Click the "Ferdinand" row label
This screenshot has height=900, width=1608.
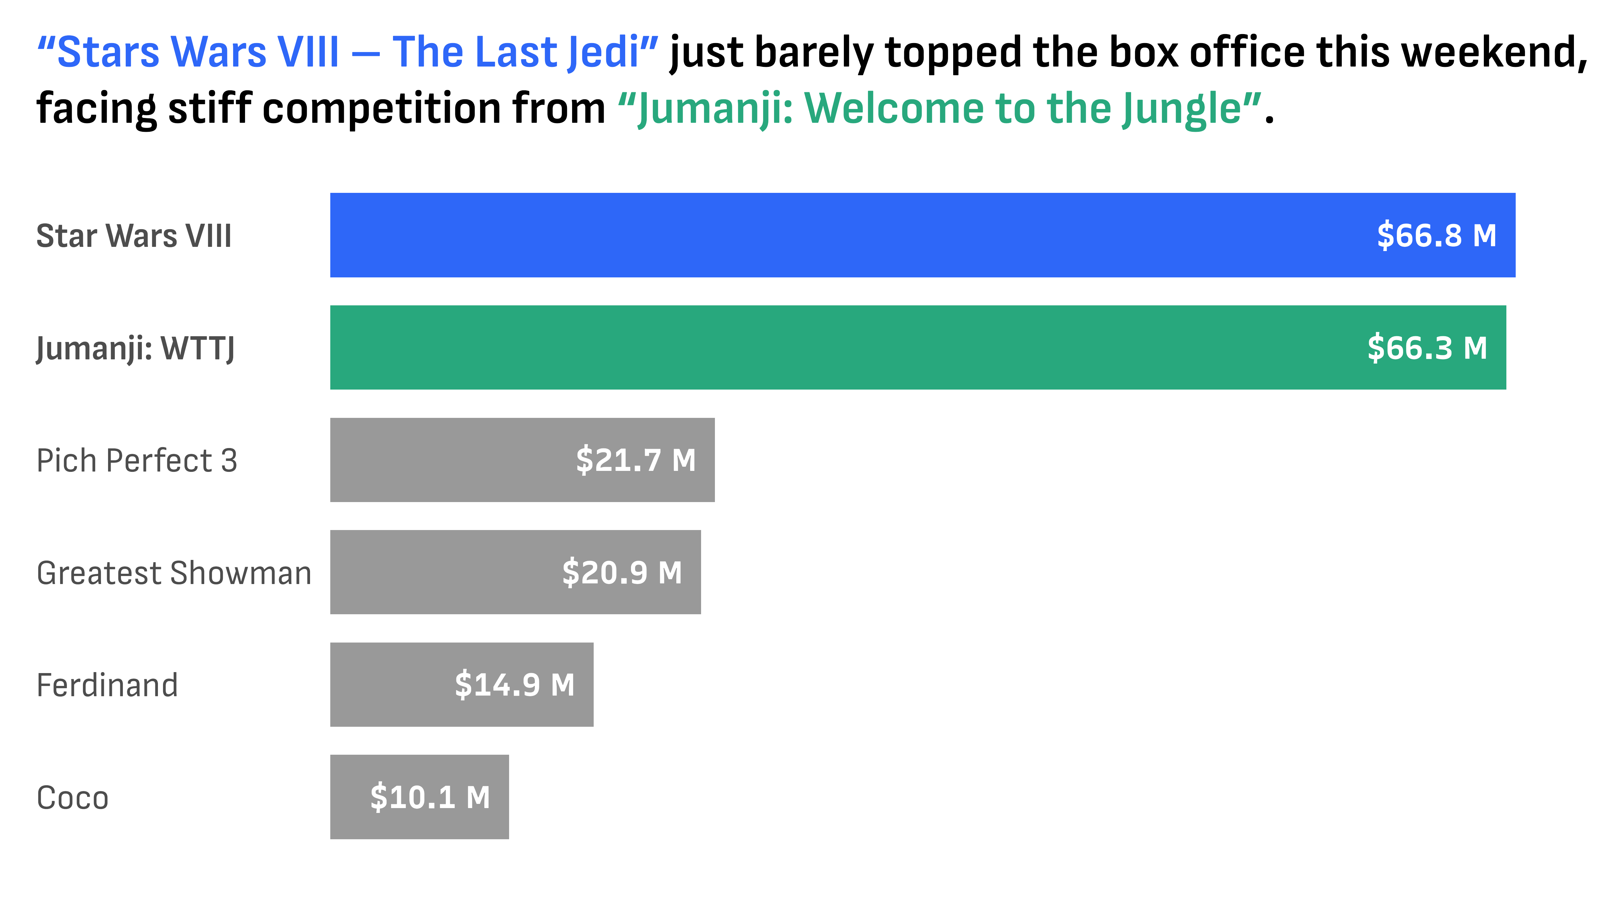[x=107, y=685]
